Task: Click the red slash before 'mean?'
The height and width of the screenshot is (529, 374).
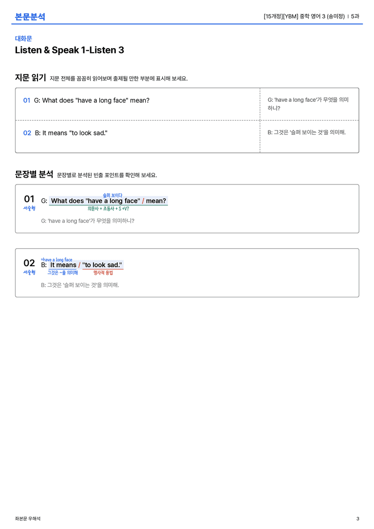Action: (143, 201)
